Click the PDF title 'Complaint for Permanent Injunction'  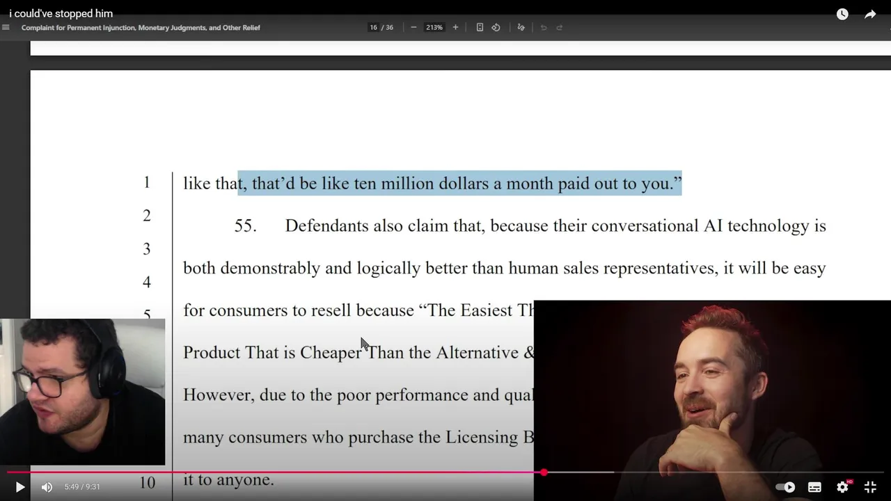(x=85, y=27)
